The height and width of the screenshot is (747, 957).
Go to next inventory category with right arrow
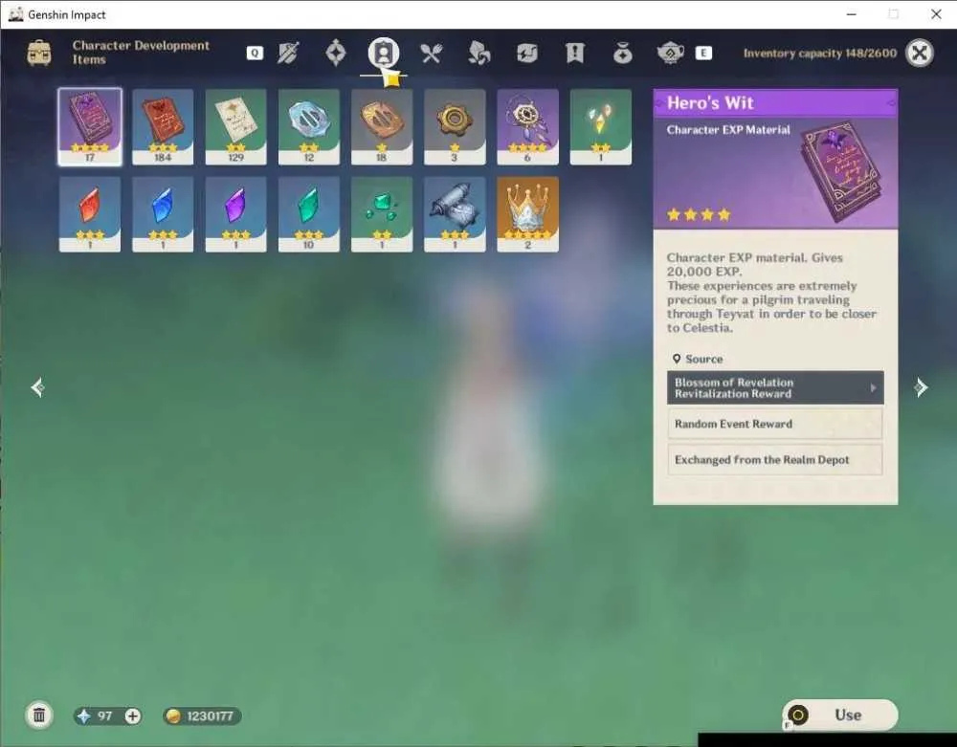click(921, 387)
